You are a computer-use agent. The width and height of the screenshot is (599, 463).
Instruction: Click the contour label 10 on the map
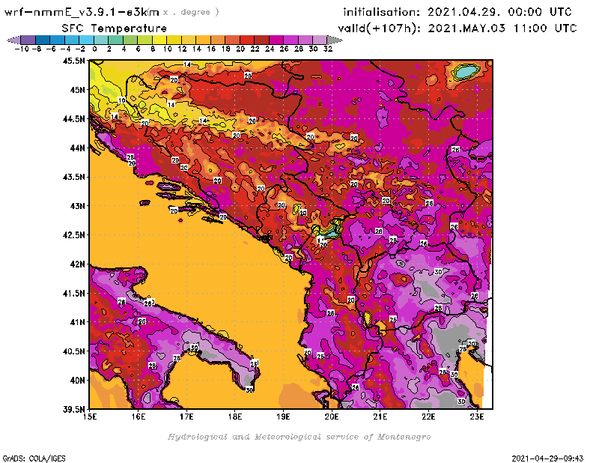[x=121, y=100]
